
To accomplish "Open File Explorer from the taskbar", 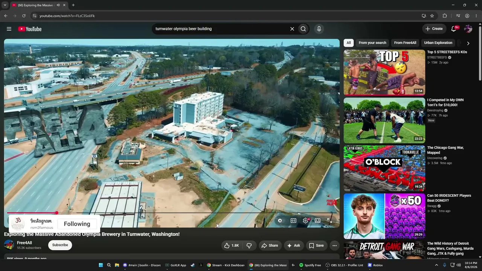I will tap(117, 265).
